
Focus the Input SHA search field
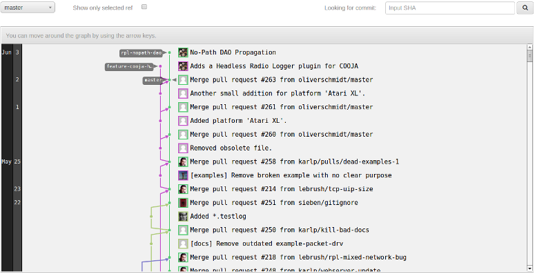449,8
